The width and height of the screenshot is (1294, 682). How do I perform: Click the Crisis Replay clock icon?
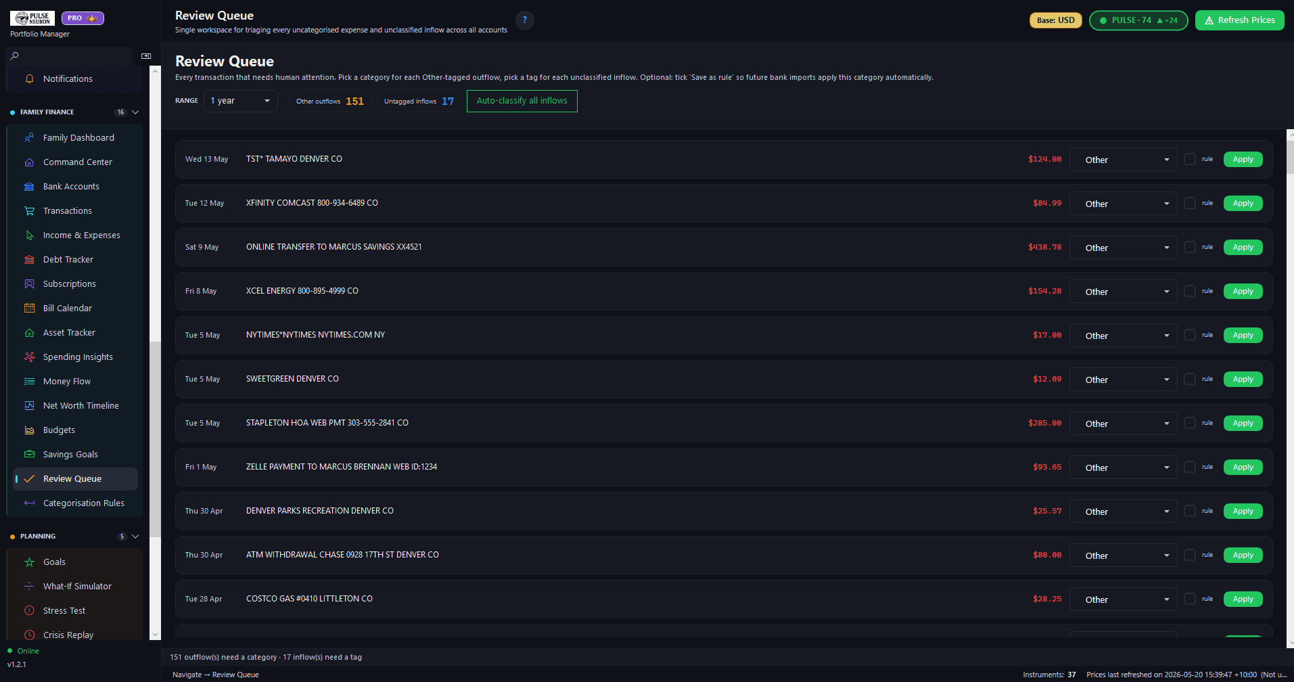coord(29,635)
